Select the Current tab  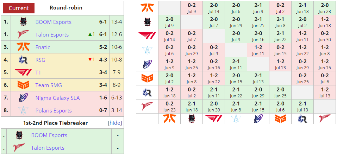click(19, 8)
